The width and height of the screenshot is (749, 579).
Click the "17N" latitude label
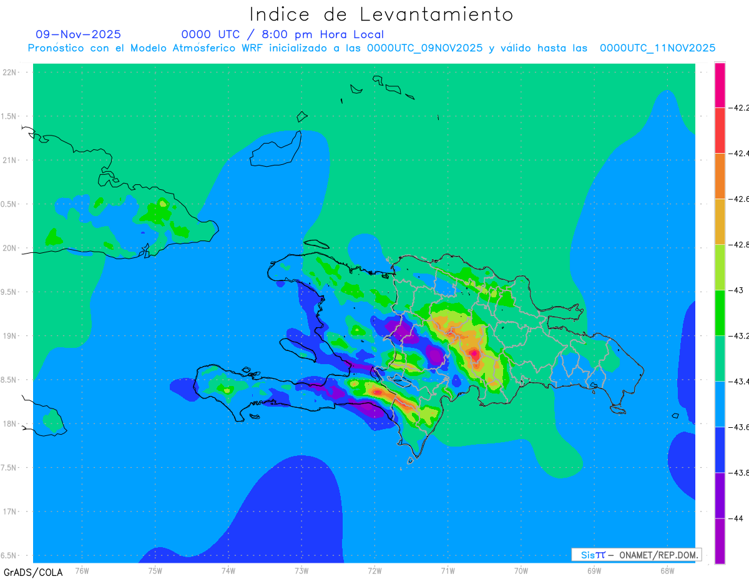(10, 512)
